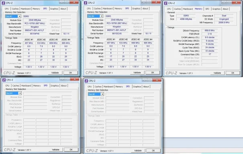The height and width of the screenshot is (154, 243).
Task: Open Mainboard tab in Slot #4 window
Action: [x=108, y=8]
